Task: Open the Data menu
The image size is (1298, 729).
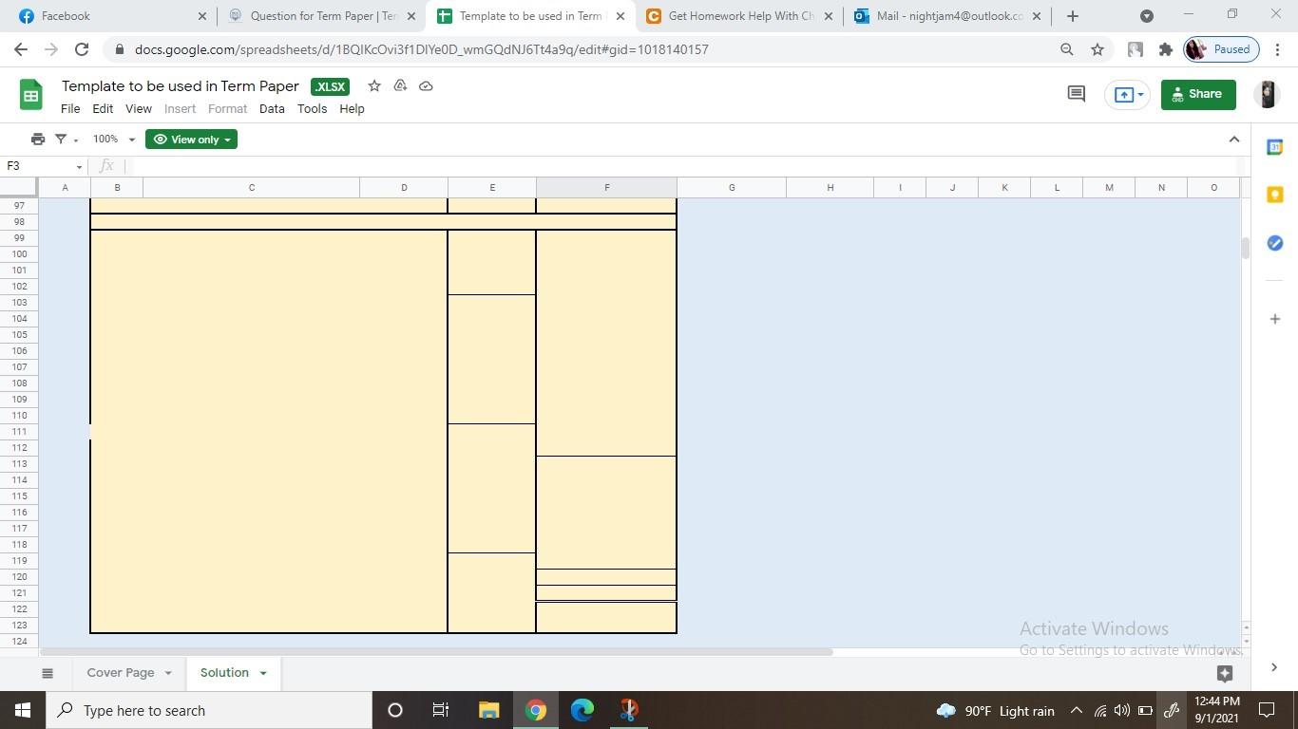Action: pos(272,109)
